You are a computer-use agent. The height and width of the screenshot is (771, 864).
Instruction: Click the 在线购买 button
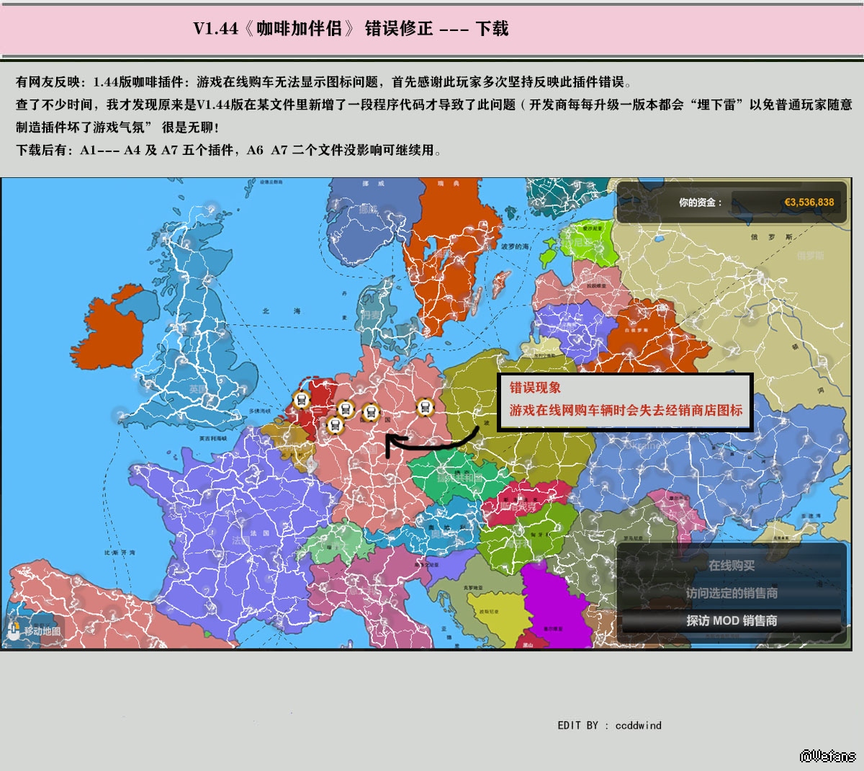point(732,566)
